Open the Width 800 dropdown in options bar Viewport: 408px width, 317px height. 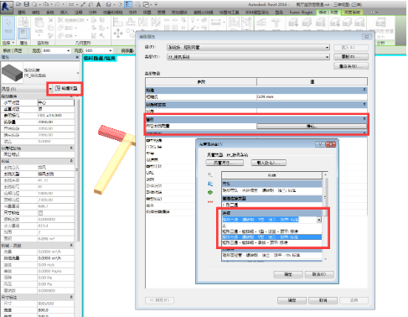point(69,50)
